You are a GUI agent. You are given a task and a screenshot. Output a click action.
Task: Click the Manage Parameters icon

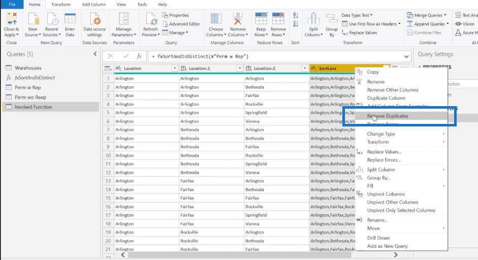(x=123, y=19)
